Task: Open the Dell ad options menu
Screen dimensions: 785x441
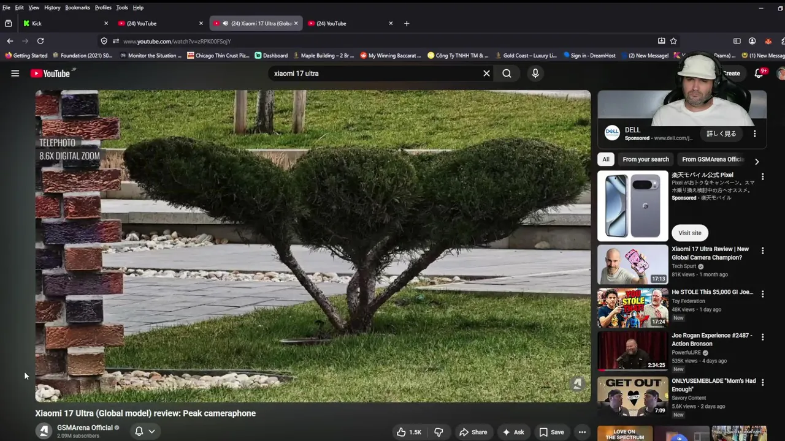Action: pos(755,134)
